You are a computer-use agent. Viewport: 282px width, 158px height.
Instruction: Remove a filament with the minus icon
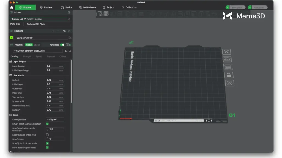click(x=58, y=31)
